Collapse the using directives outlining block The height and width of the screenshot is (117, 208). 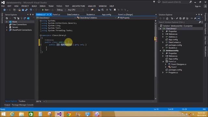pos(40,21)
